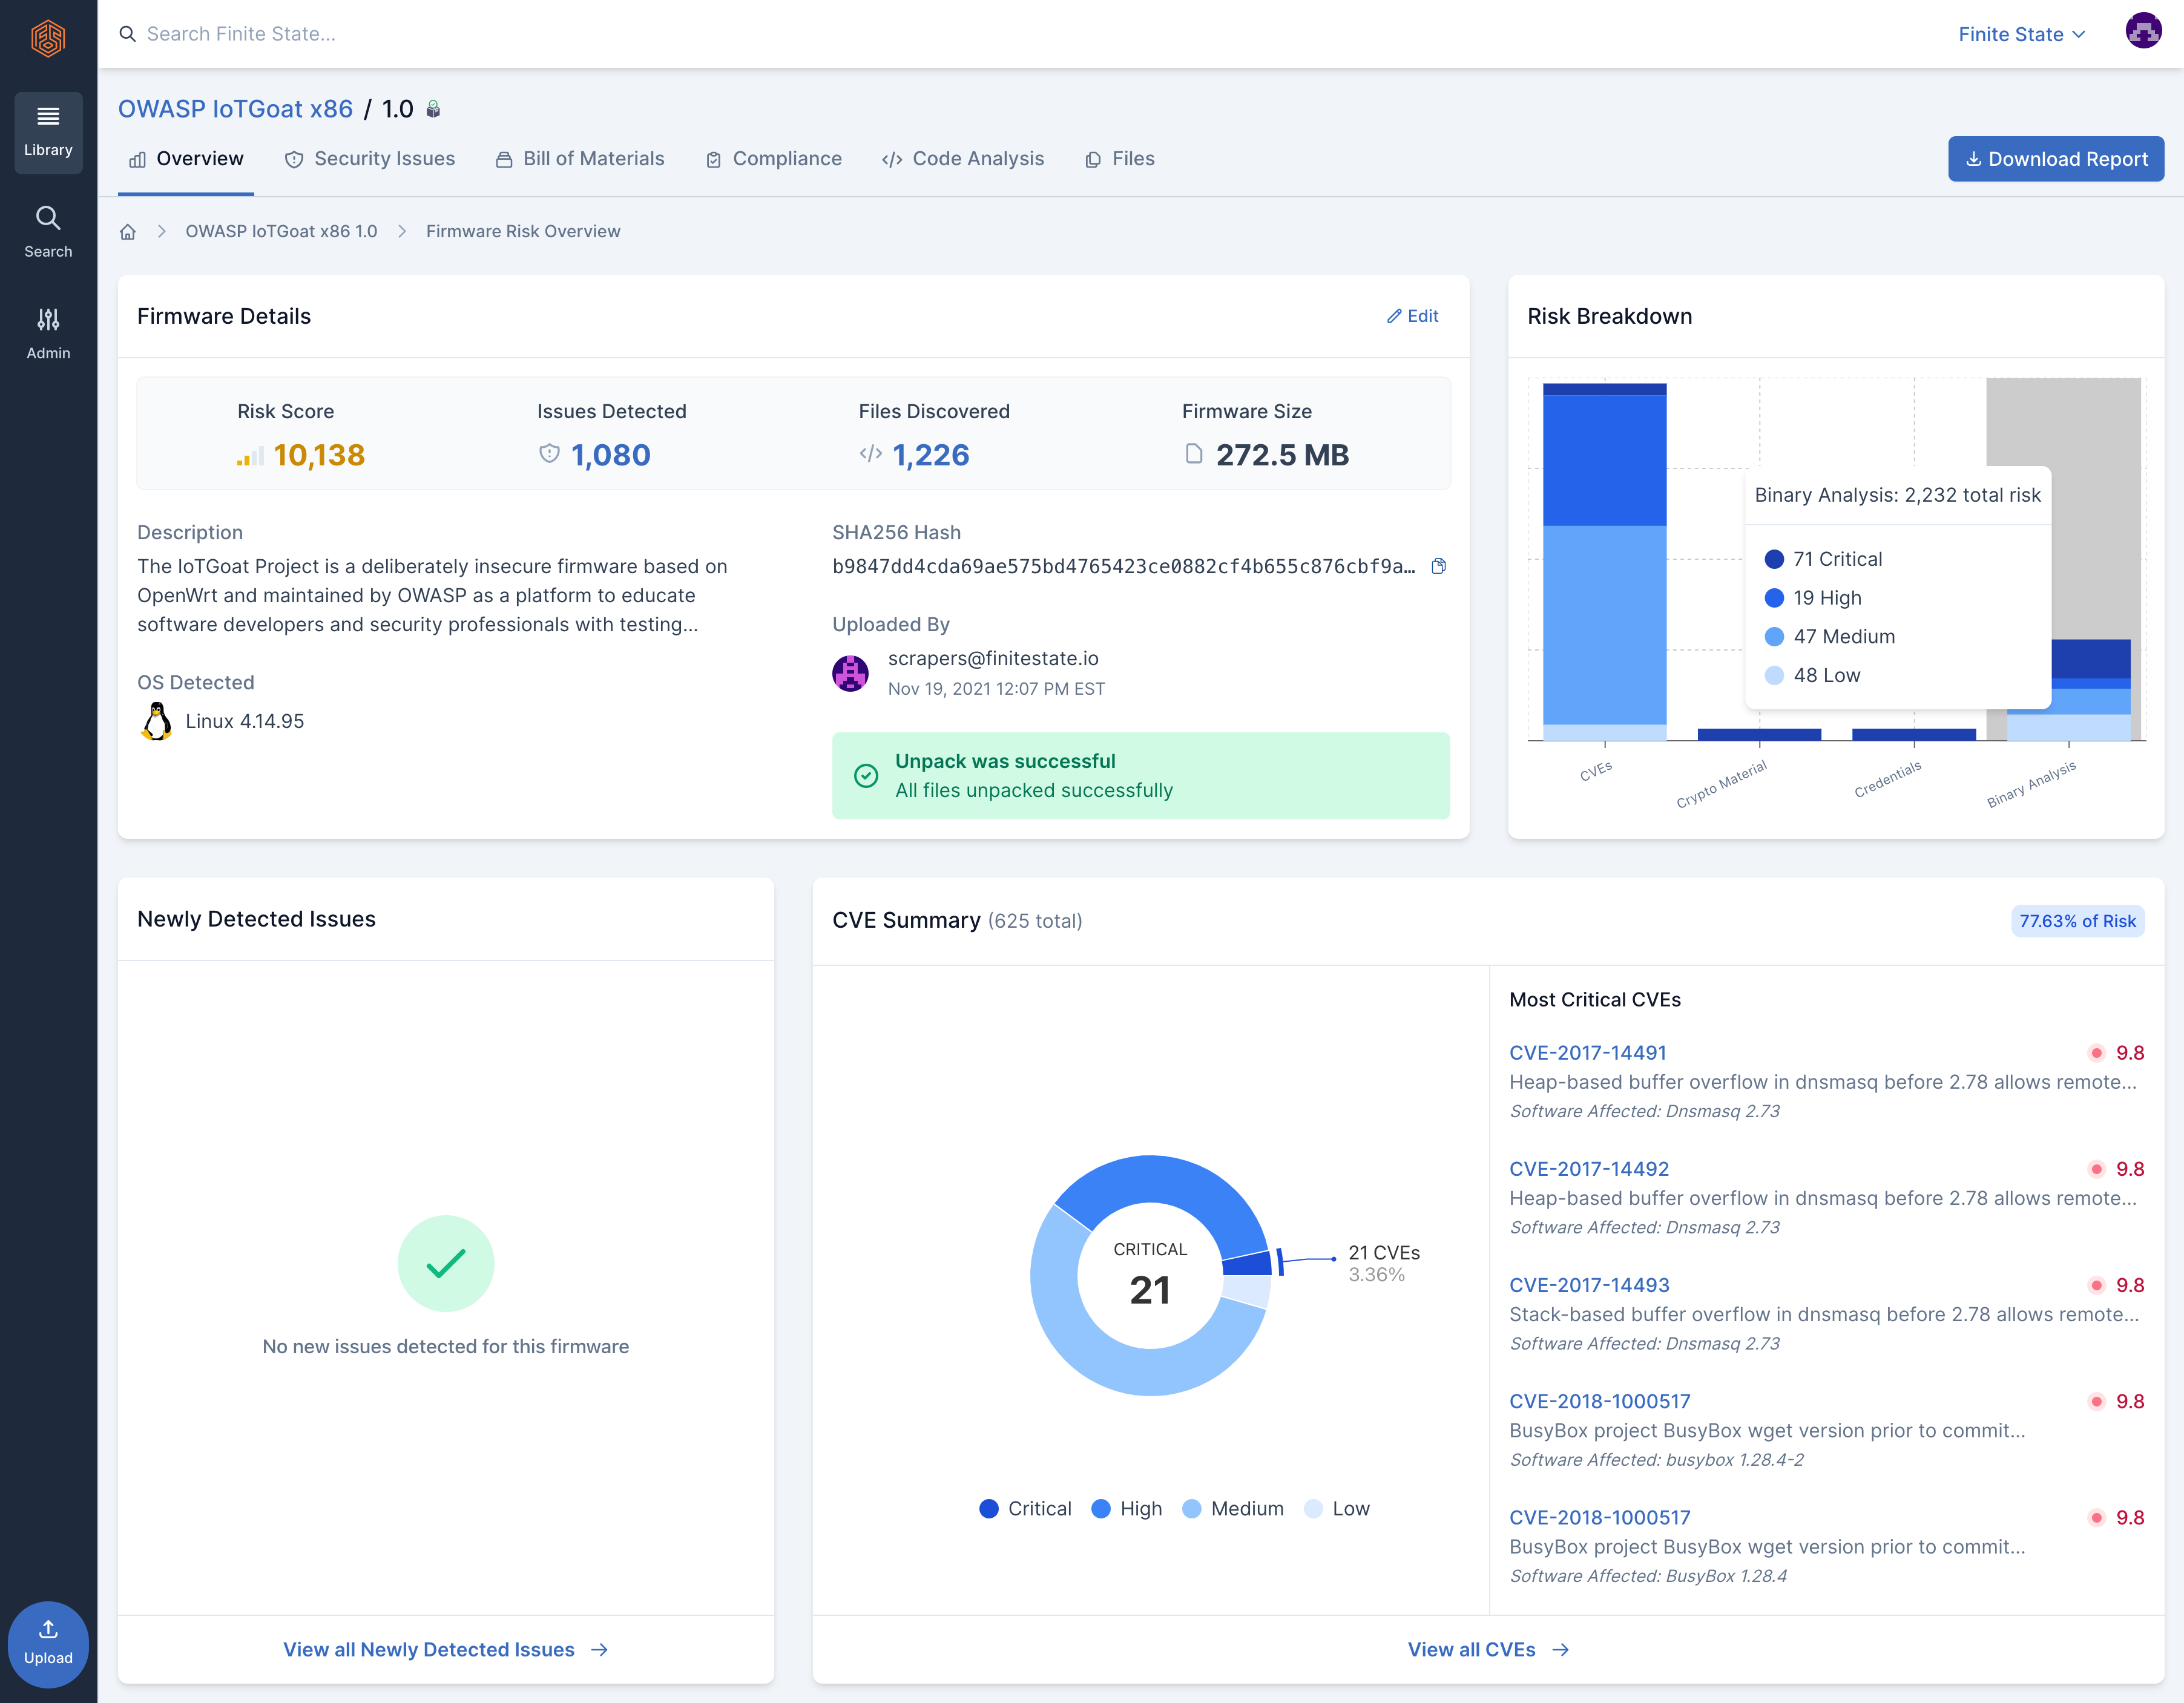2184x1703 pixels.
Task: Click the risk score bars icon
Action: click(250, 456)
